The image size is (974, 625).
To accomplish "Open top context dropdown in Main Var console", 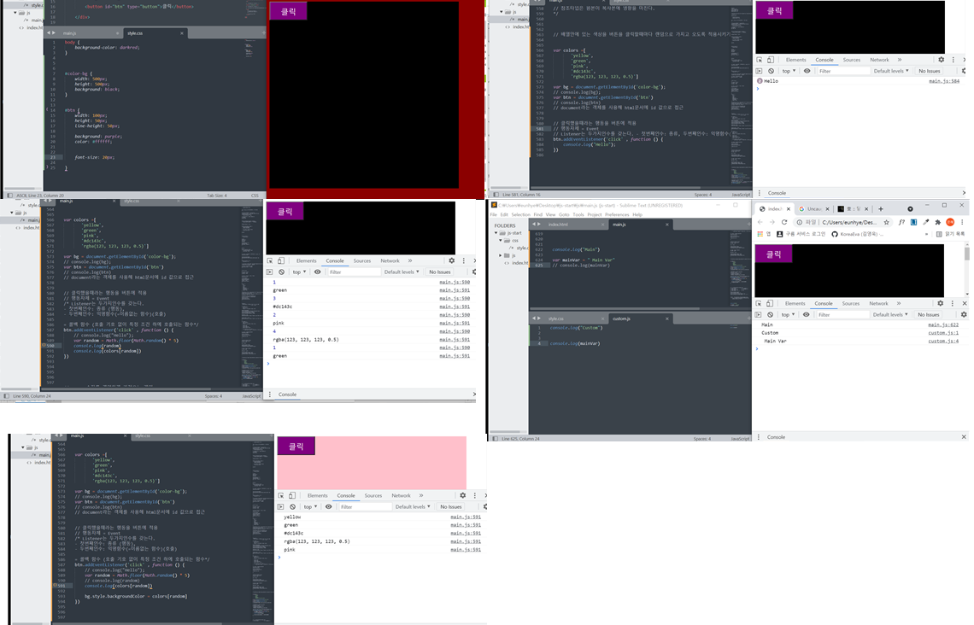I will (788, 315).
